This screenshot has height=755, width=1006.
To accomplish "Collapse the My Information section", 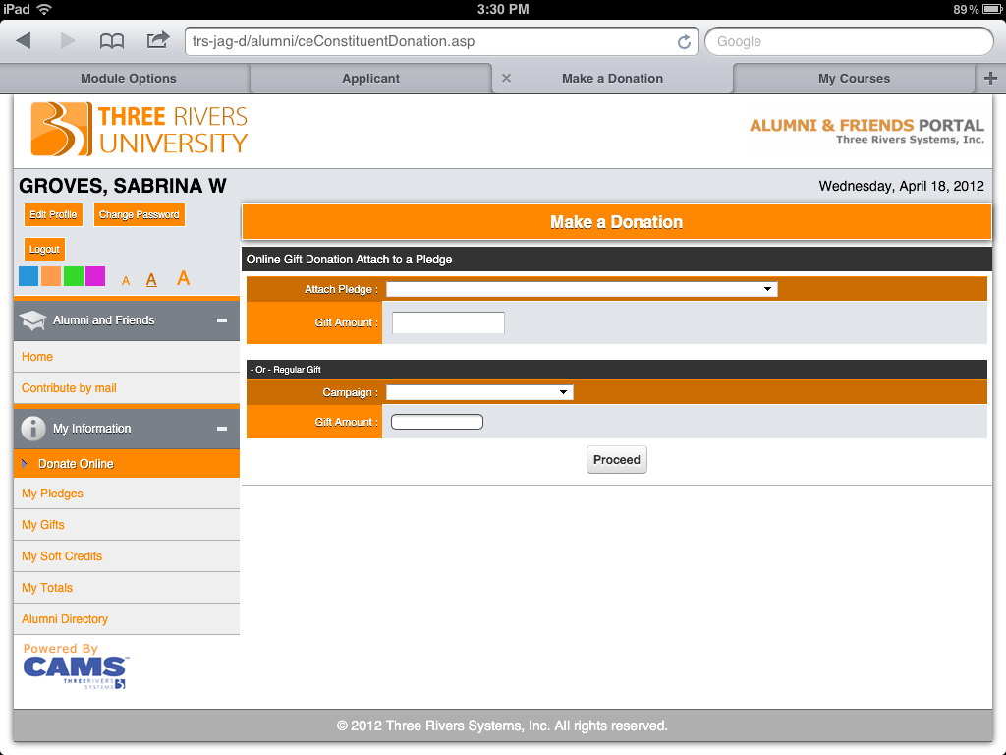I will tap(222, 429).
